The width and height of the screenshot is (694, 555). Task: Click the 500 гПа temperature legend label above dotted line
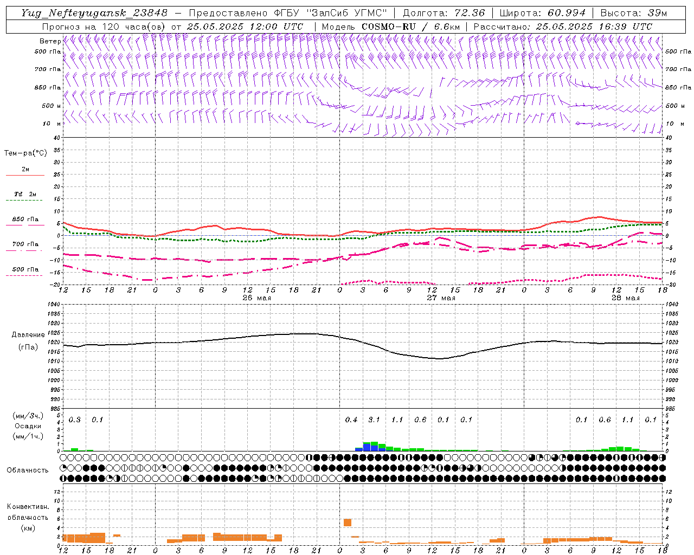pos(25,269)
